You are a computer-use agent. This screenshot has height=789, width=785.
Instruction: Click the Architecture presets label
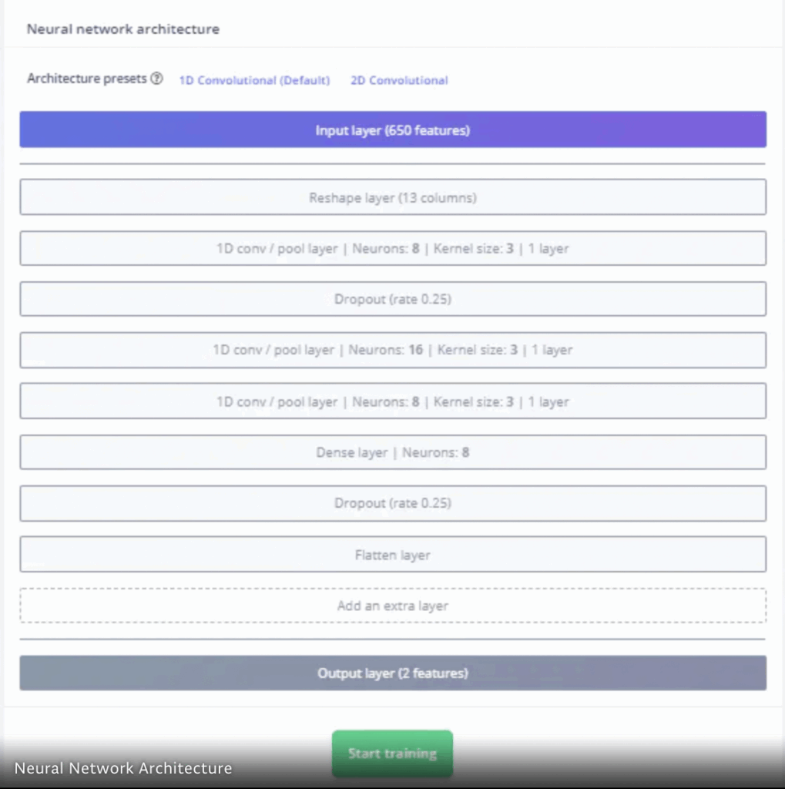86,79
